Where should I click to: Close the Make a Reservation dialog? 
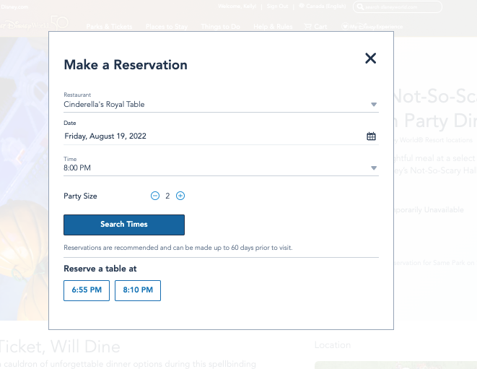point(371,58)
